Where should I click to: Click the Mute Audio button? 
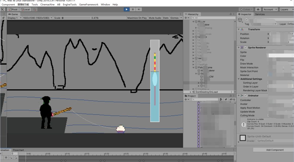click(x=155, y=18)
